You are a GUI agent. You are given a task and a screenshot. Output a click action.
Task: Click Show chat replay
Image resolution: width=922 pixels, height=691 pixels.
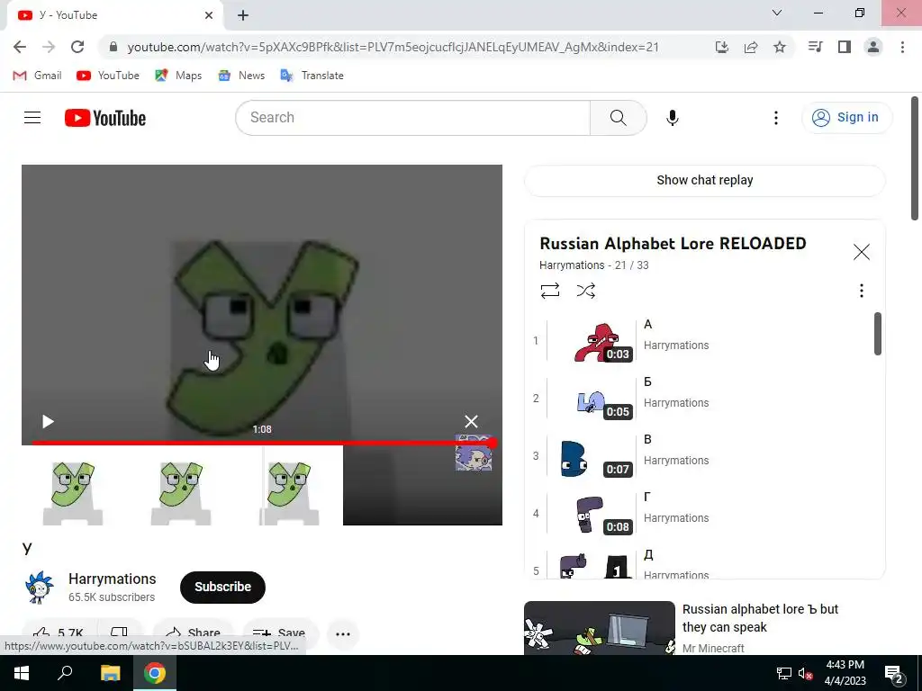point(704,180)
